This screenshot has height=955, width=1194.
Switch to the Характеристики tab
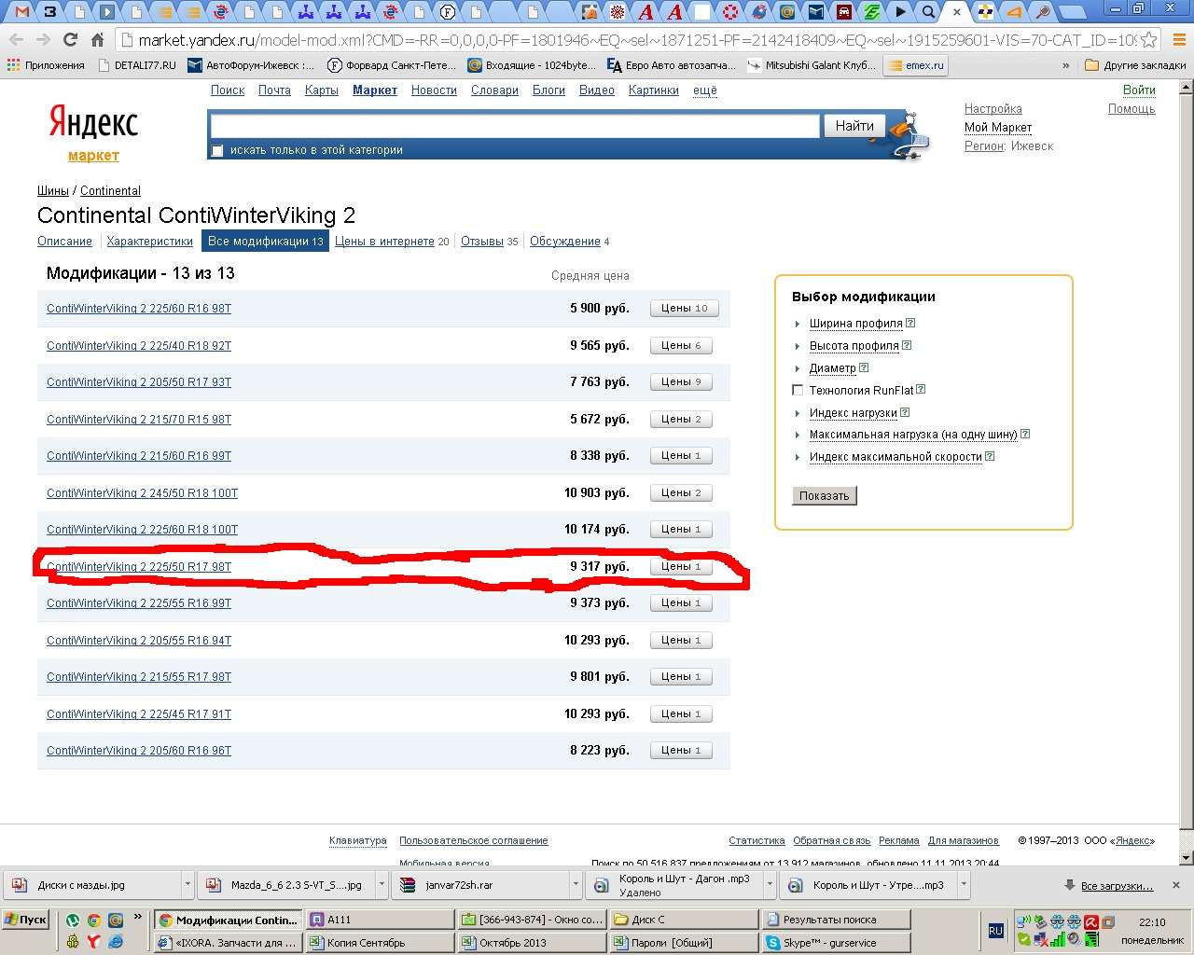pyautogui.click(x=149, y=242)
